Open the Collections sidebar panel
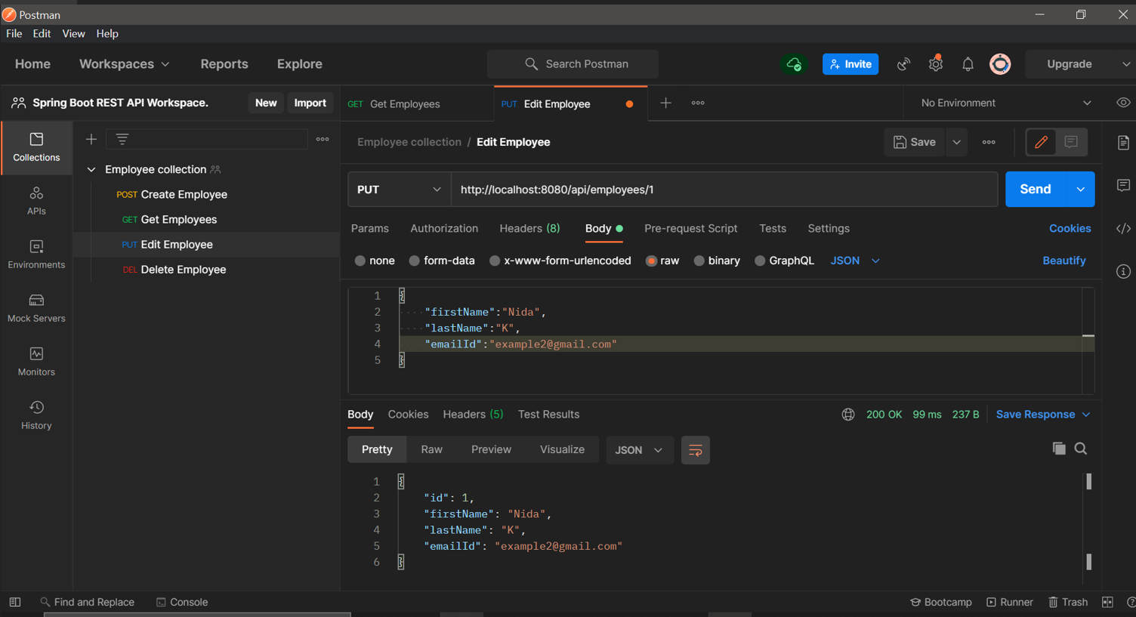The image size is (1136, 617). 36,147
